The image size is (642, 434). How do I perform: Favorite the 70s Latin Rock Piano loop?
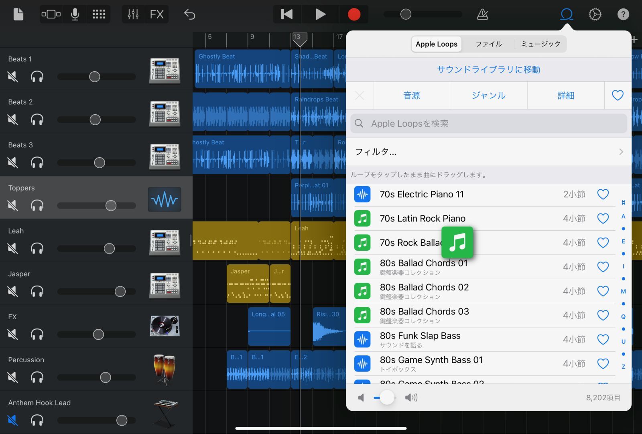coord(603,218)
